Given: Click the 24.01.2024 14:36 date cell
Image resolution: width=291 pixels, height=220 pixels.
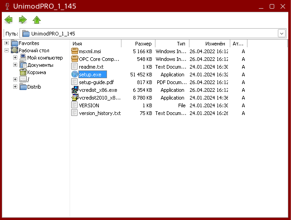Looking at the screenshot, I should pos(209,98).
